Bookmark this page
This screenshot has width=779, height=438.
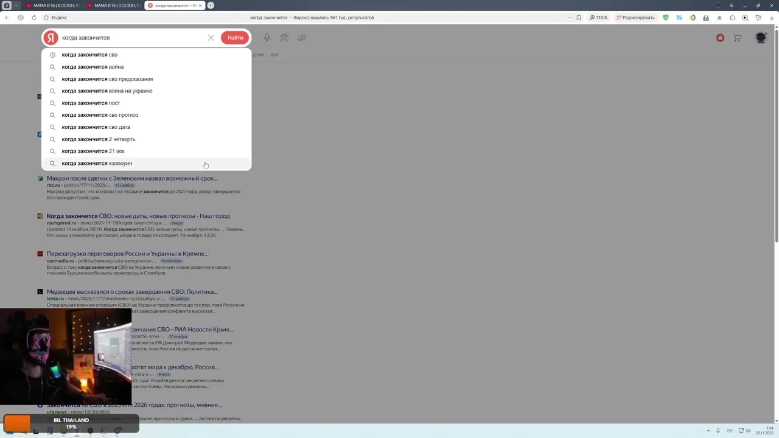coord(579,18)
